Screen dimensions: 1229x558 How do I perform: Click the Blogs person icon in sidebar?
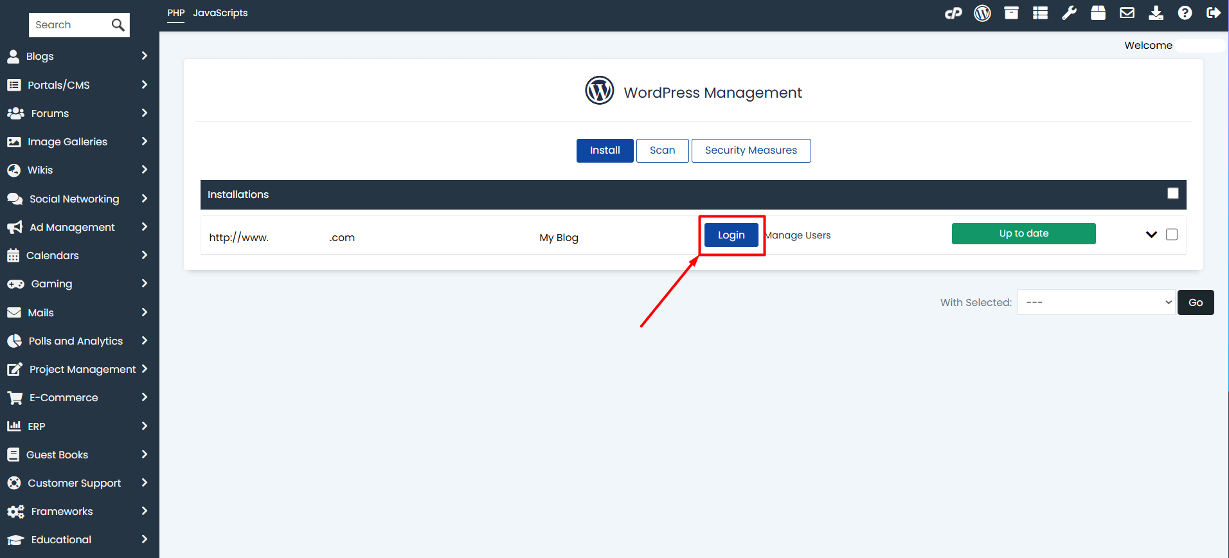point(13,57)
